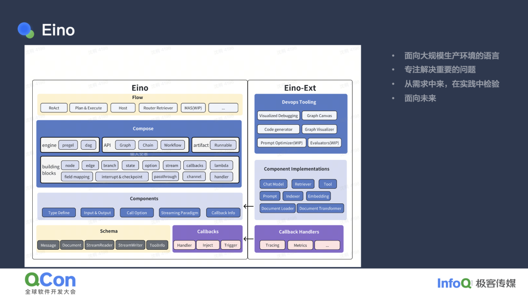This screenshot has height=298, width=528.
Task: Click the channel building block
Action: 194,177
